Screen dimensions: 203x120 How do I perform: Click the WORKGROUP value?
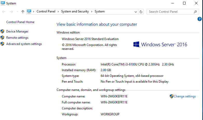[110, 114]
